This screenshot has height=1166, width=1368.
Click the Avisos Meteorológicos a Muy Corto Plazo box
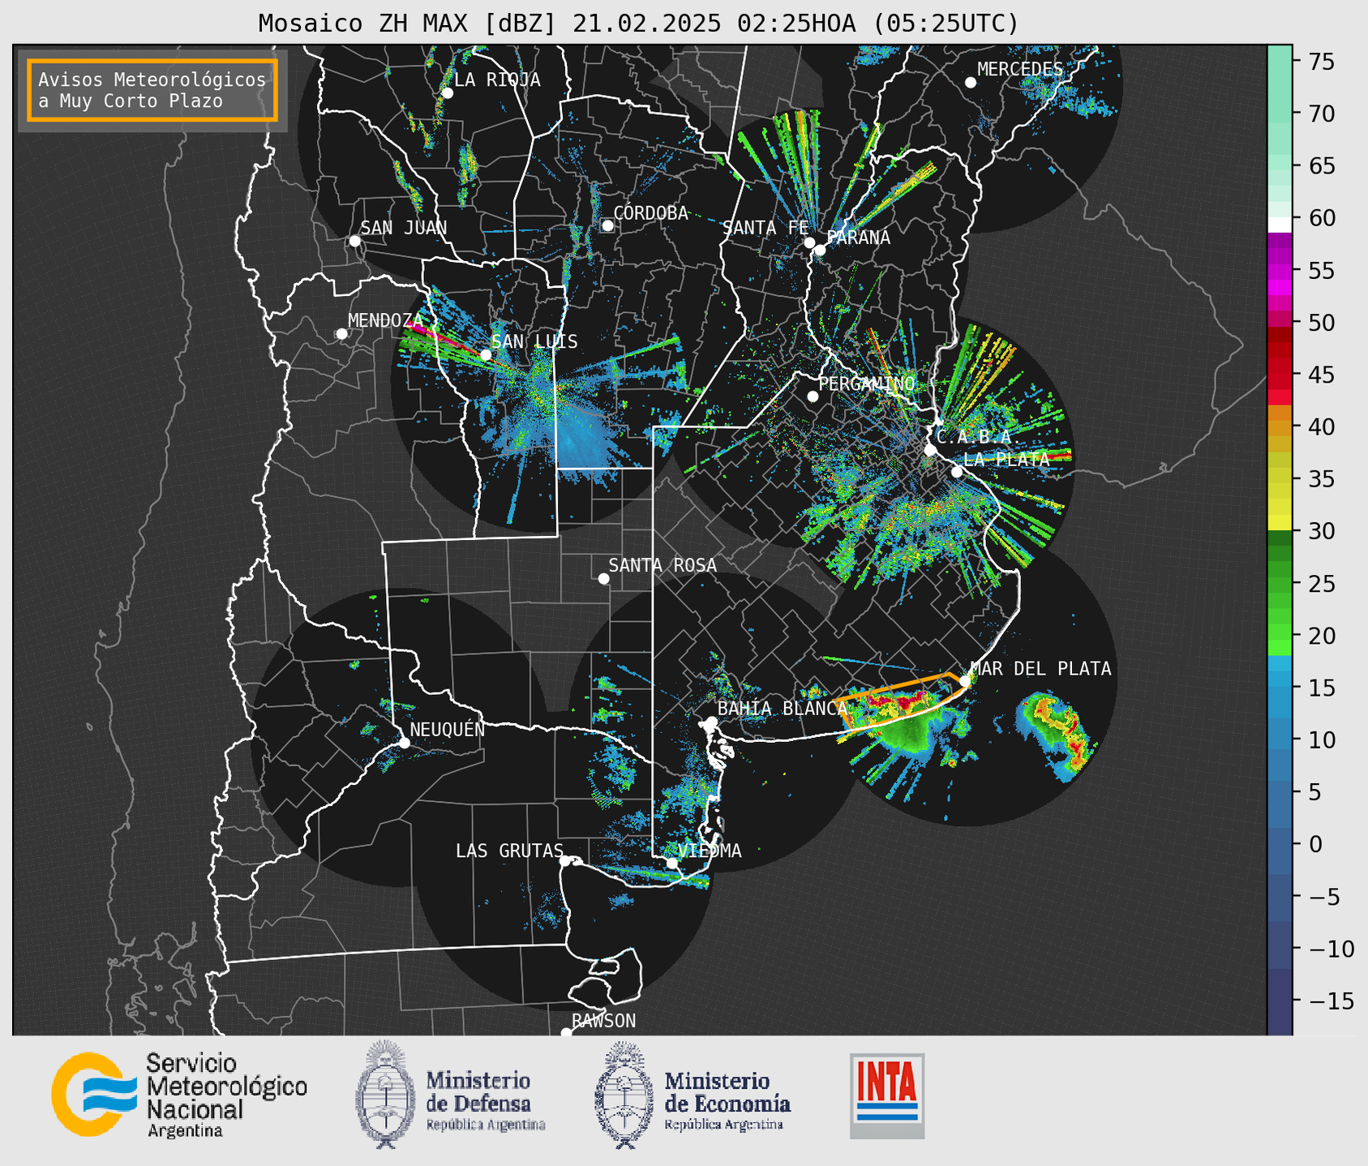(x=152, y=90)
